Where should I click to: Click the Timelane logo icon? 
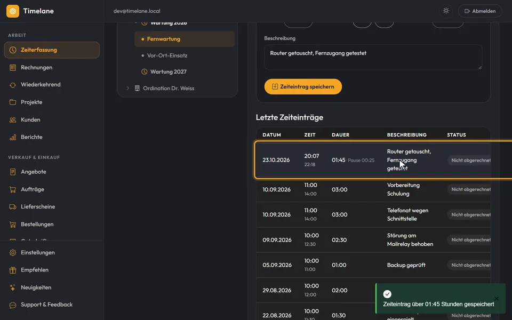[13, 11]
